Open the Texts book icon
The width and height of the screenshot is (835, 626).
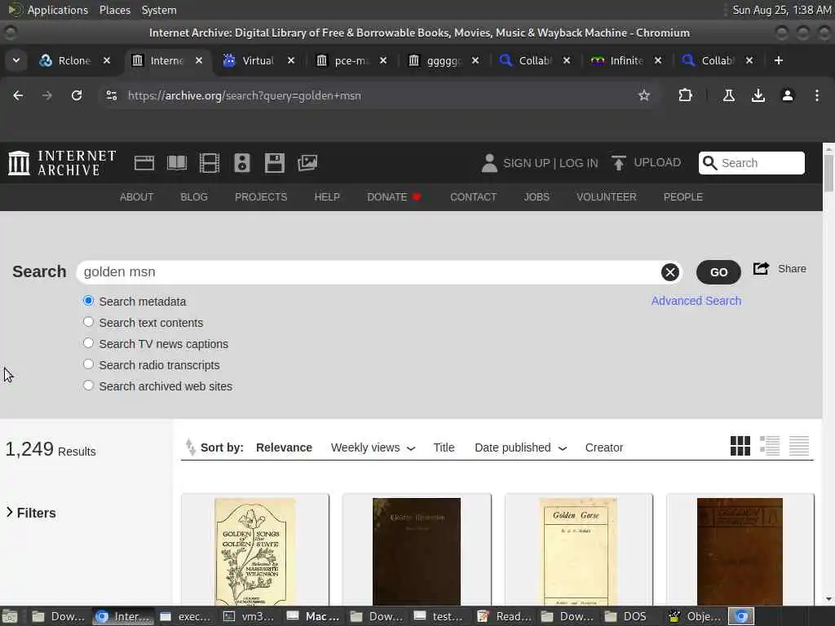[177, 163]
